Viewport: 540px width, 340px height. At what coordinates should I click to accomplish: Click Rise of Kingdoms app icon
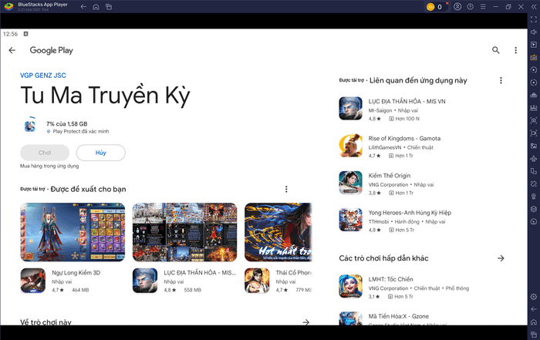tap(350, 146)
